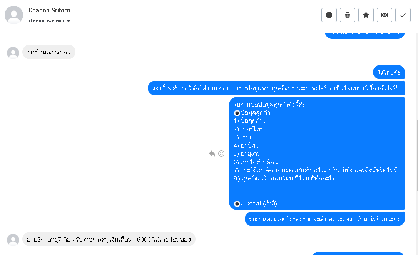Click Chanon Sritorn name in header

click(49, 10)
